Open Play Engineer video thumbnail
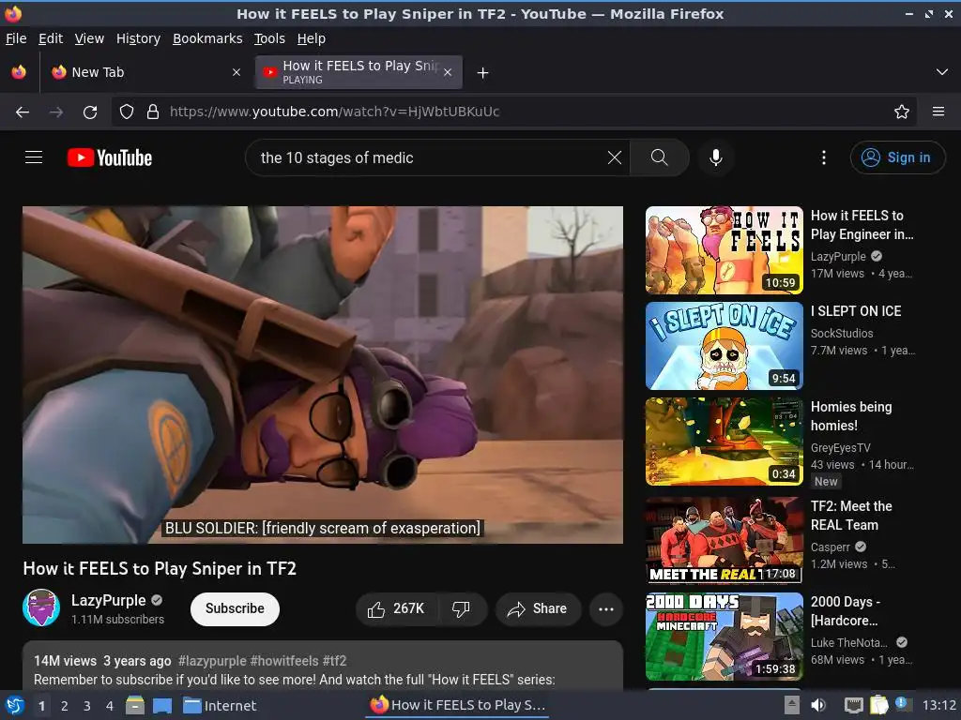Screen dimensions: 961x720 [724, 249]
